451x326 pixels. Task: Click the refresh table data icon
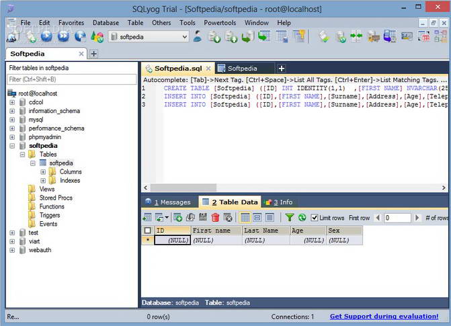pyautogui.click(x=302, y=218)
